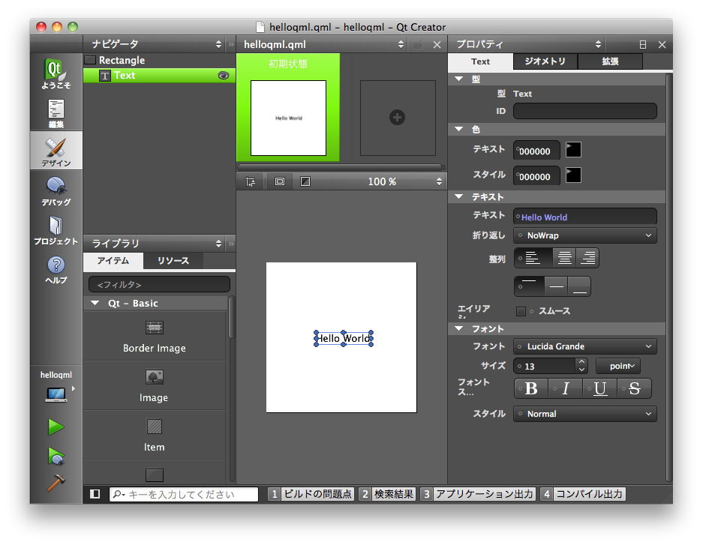Open the Welcome (ようこそ) mode

coord(56,73)
